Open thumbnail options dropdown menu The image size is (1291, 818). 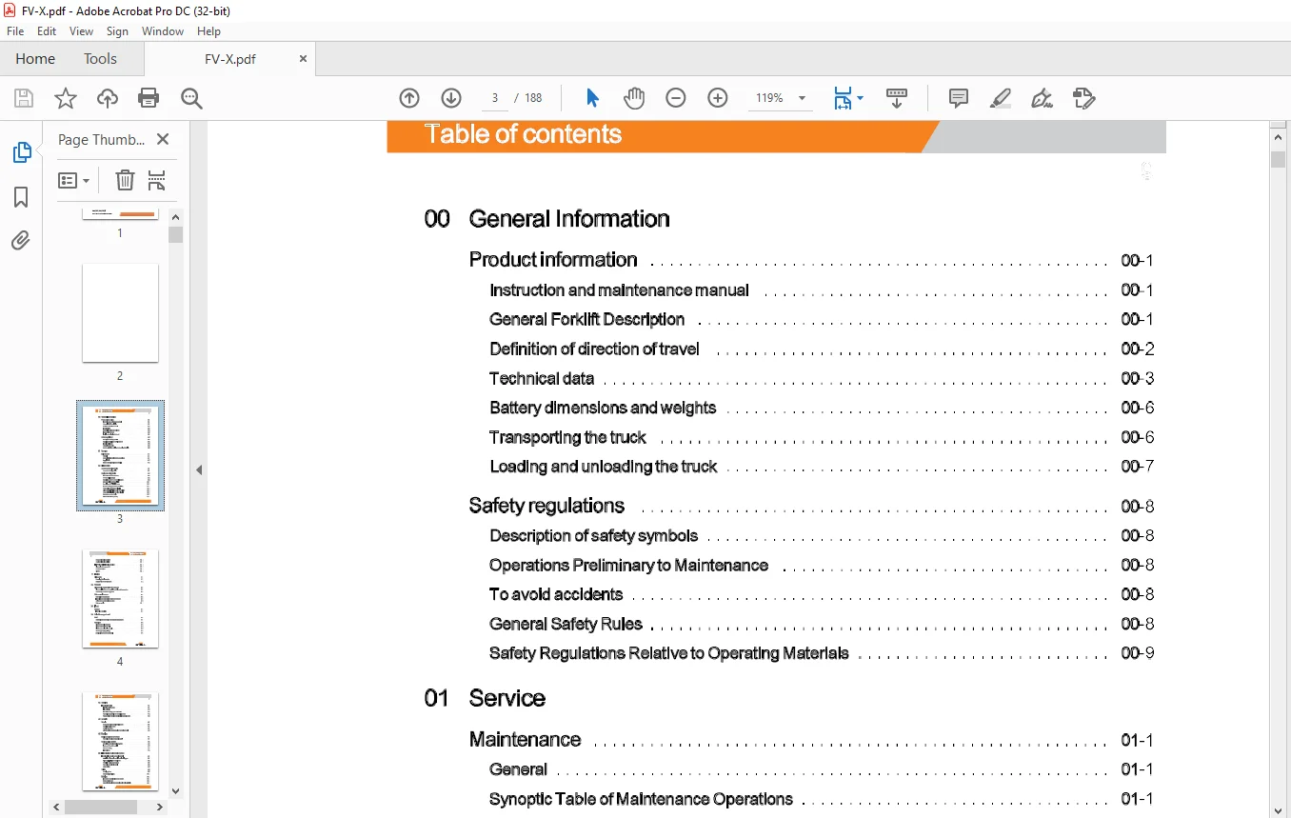(73, 180)
